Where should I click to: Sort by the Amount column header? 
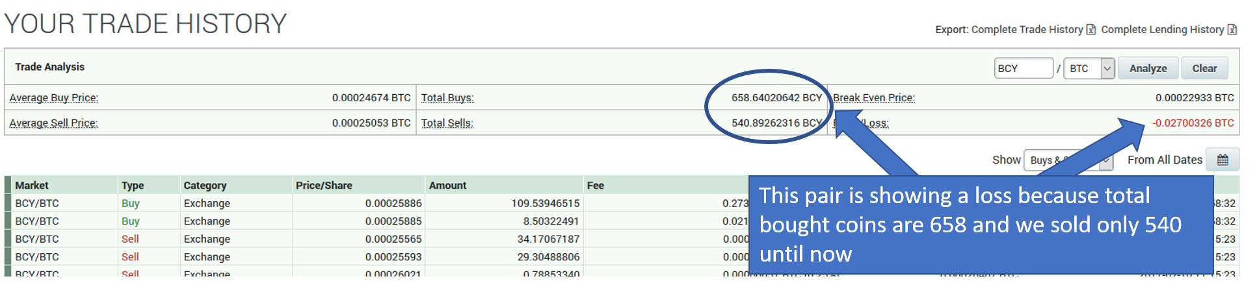[x=447, y=186]
